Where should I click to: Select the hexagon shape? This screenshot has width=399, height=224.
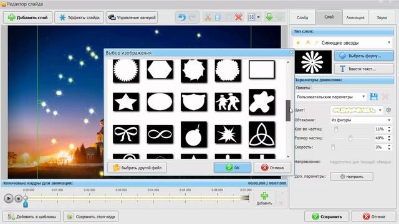click(x=160, y=69)
